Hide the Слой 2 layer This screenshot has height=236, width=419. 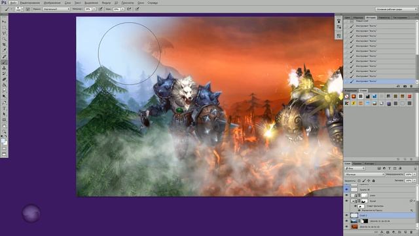[346, 216]
